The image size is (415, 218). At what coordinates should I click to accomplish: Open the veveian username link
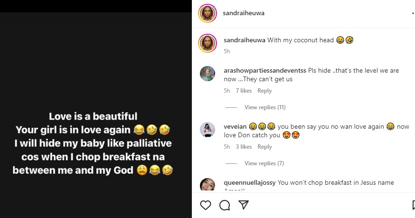coord(235,126)
